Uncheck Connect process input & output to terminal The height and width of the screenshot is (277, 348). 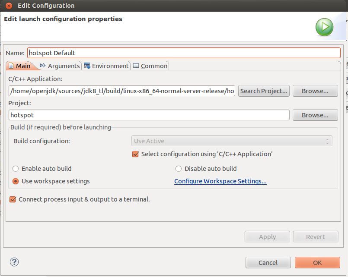[13, 199]
